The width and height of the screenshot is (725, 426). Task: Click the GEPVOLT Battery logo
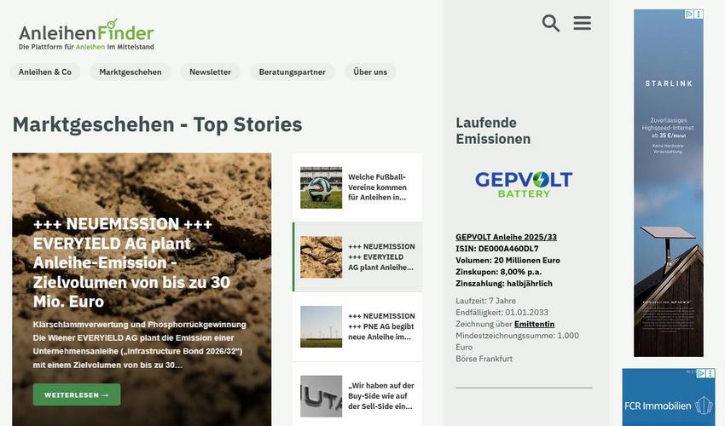click(524, 185)
